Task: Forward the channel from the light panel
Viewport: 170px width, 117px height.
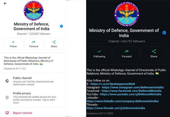Action: click(34, 44)
